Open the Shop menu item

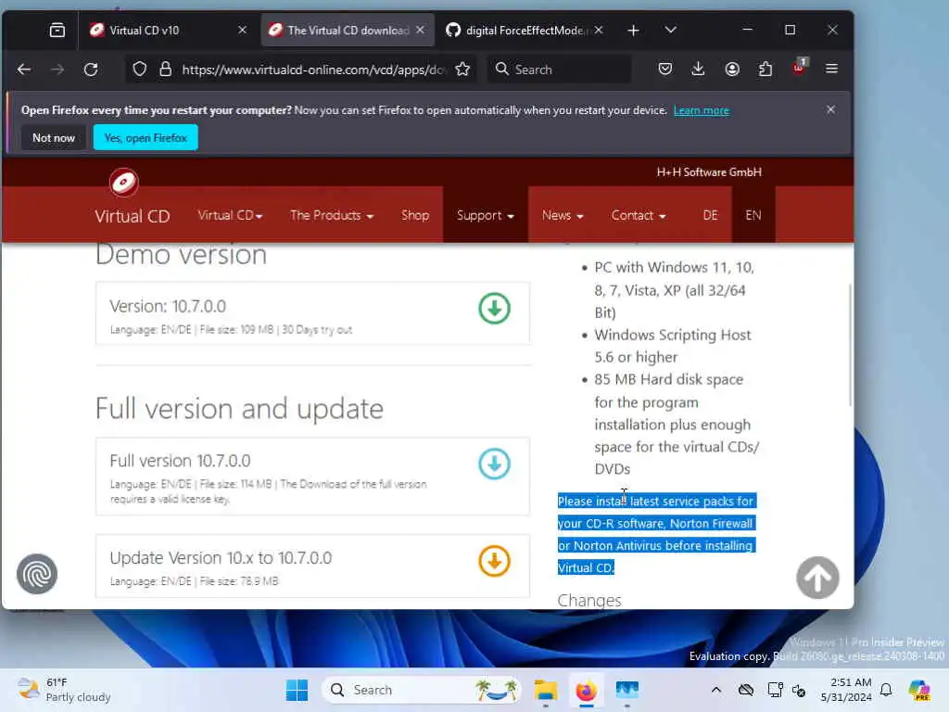coord(415,215)
